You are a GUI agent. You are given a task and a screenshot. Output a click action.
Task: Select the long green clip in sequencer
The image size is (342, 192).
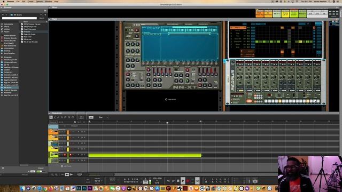pos(145,155)
